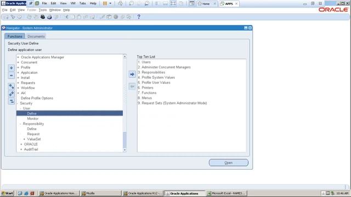Open the Oracle Tools menu
Viewport: 351px width, 197px height.
tap(43, 10)
